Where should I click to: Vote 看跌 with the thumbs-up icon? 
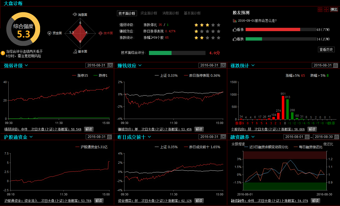pos(234,39)
